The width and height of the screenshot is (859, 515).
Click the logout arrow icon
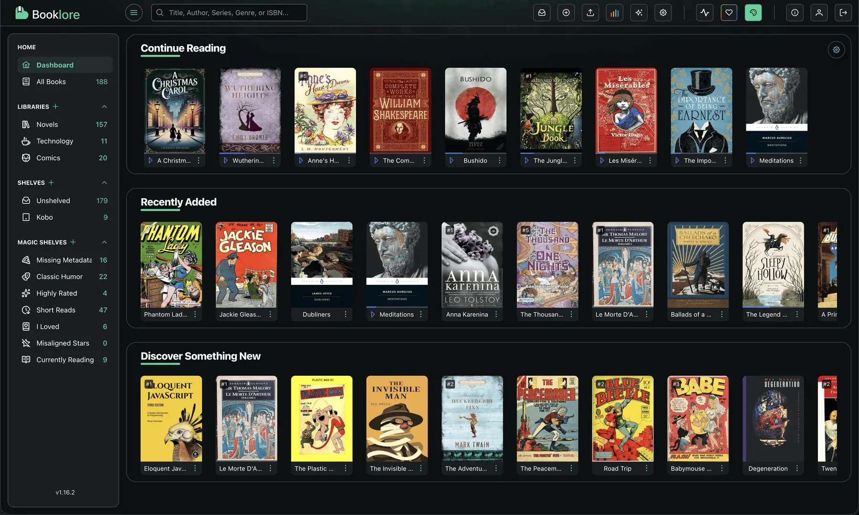tap(843, 13)
